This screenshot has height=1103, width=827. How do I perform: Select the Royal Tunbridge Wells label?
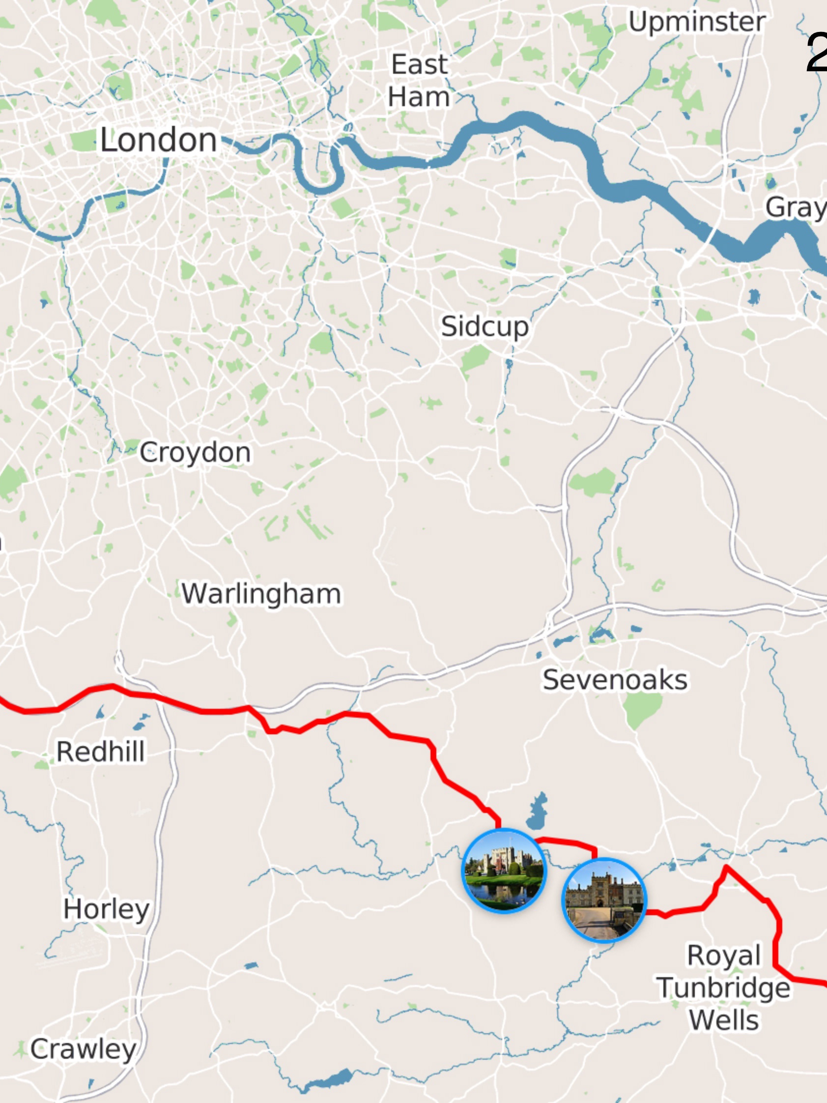click(724, 987)
